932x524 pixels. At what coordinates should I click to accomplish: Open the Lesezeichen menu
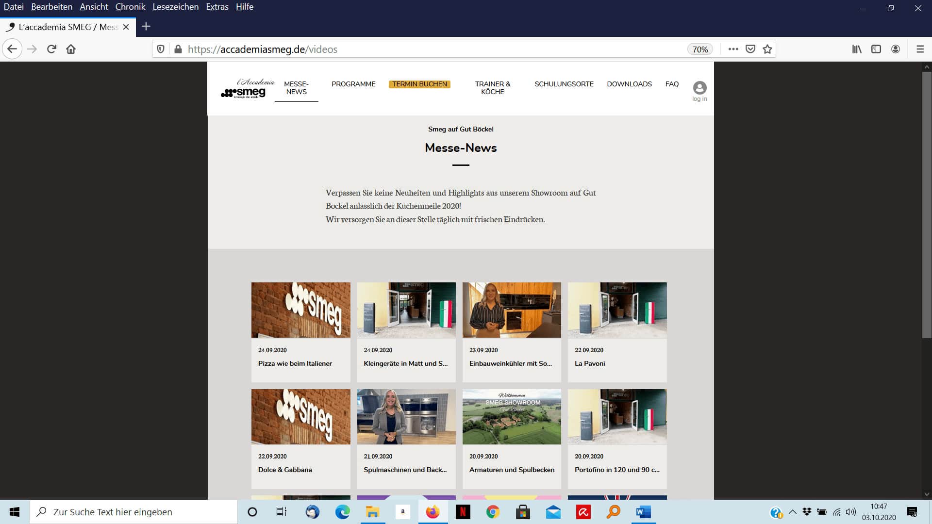coord(175,7)
